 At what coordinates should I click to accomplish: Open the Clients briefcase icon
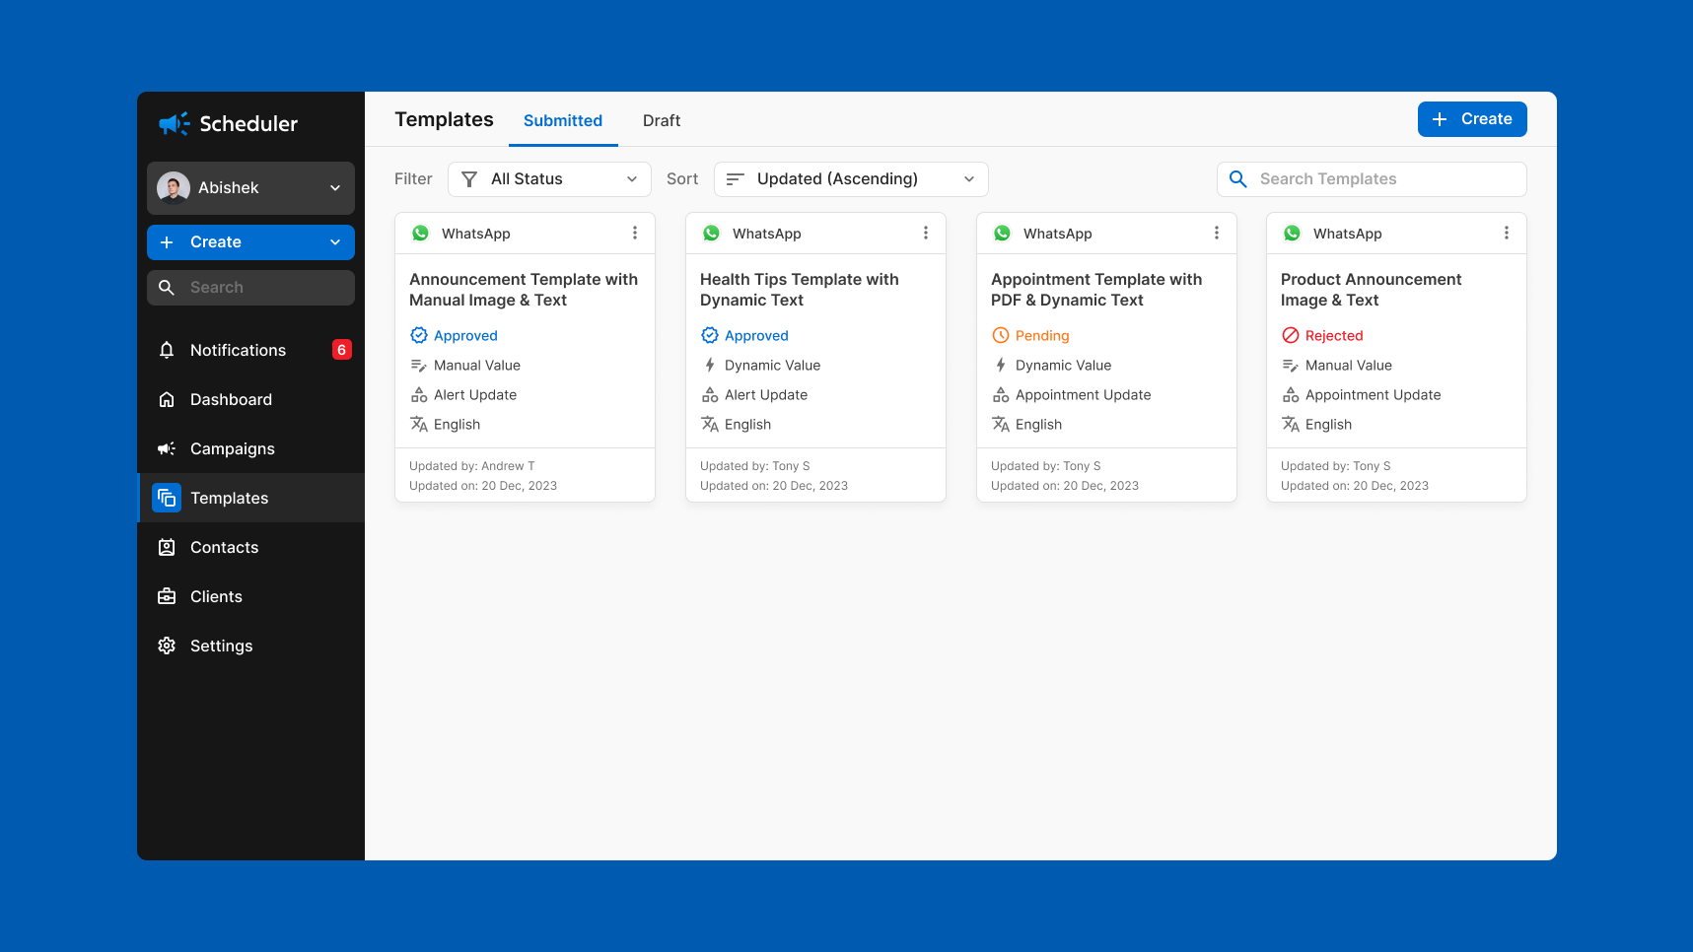click(x=167, y=596)
